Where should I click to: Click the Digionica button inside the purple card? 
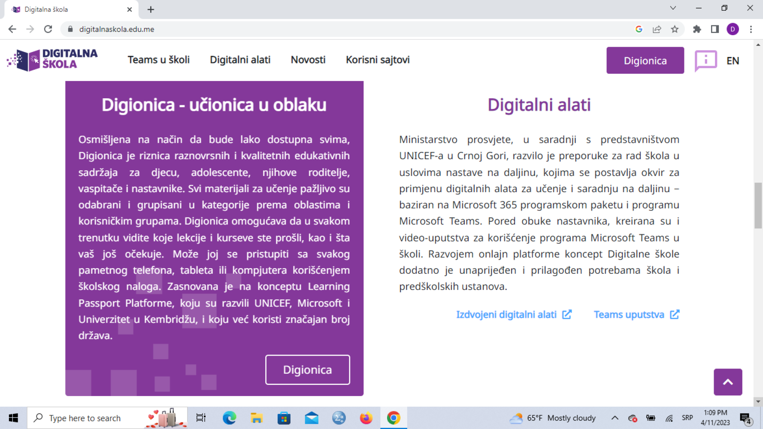(x=307, y=370)
